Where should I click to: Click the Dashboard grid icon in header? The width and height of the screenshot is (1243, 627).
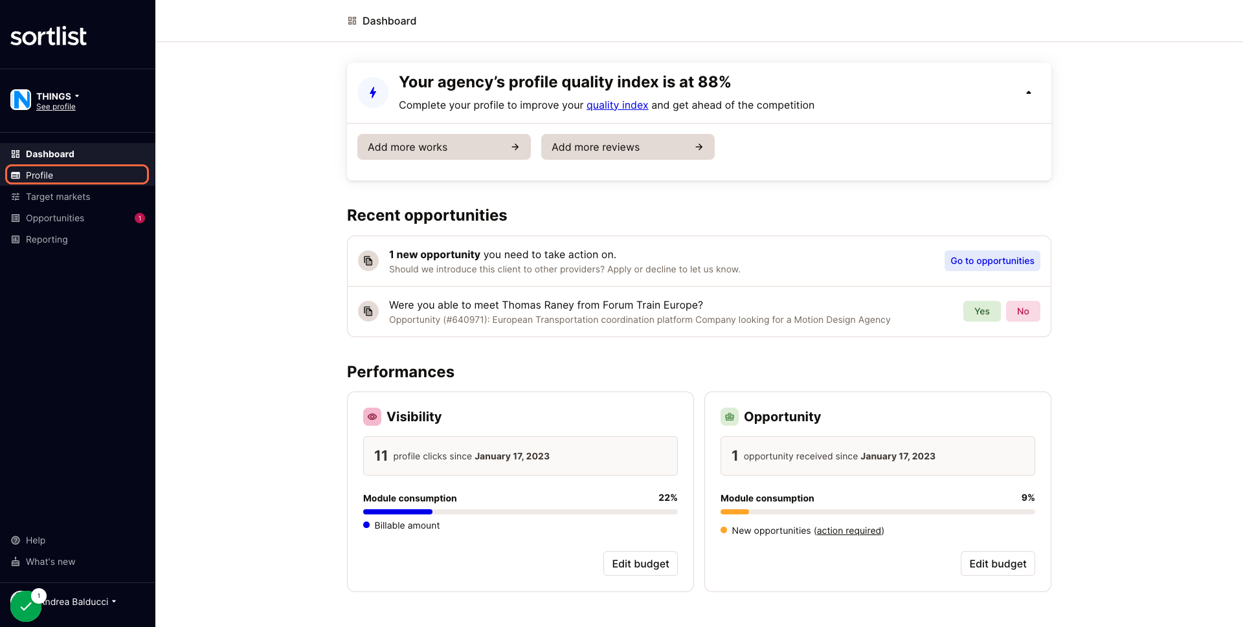(352, 21)
